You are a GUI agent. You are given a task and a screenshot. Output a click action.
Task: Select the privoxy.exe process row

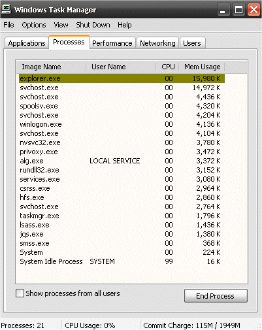click(122, 152)
